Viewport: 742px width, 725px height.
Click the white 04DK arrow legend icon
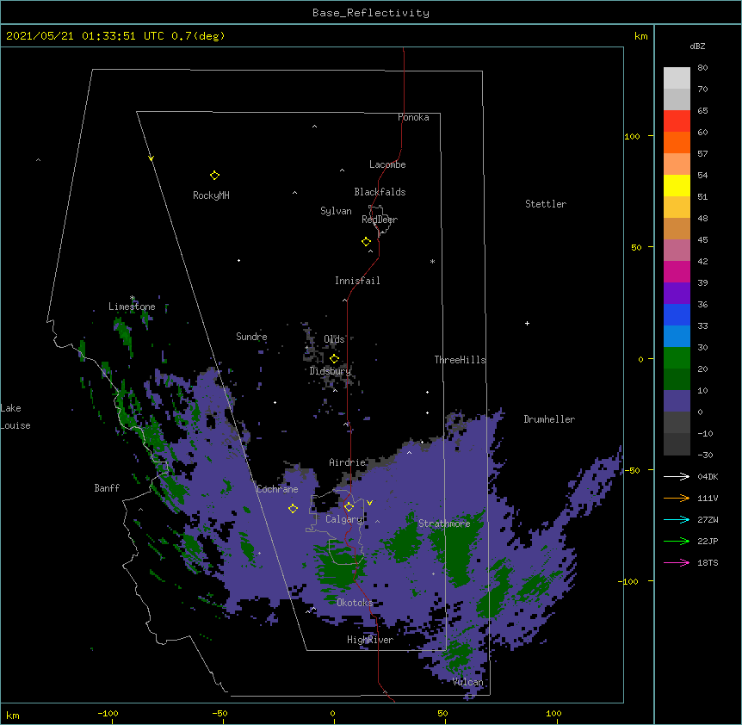pos(677,476)
